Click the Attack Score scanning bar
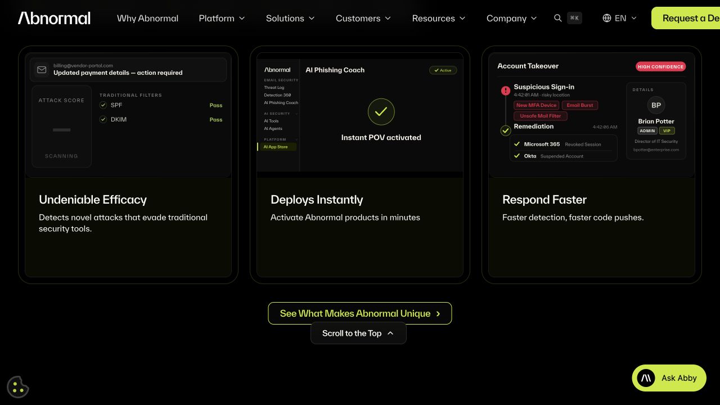720x405 pixels. pos(61,130)
